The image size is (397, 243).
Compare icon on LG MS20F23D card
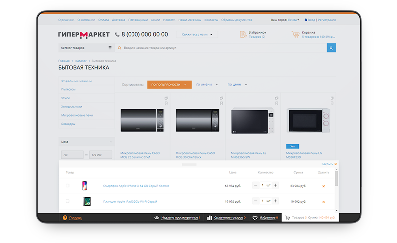(x=332, y=98)
